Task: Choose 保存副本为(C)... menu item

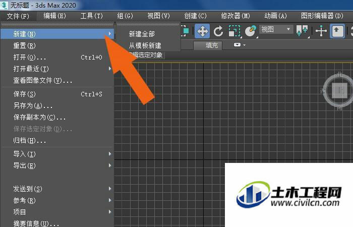Action: pyautogui.click(x=57, y=117)
